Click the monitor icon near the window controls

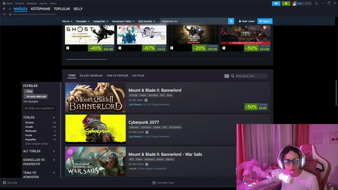click(317, 3)
